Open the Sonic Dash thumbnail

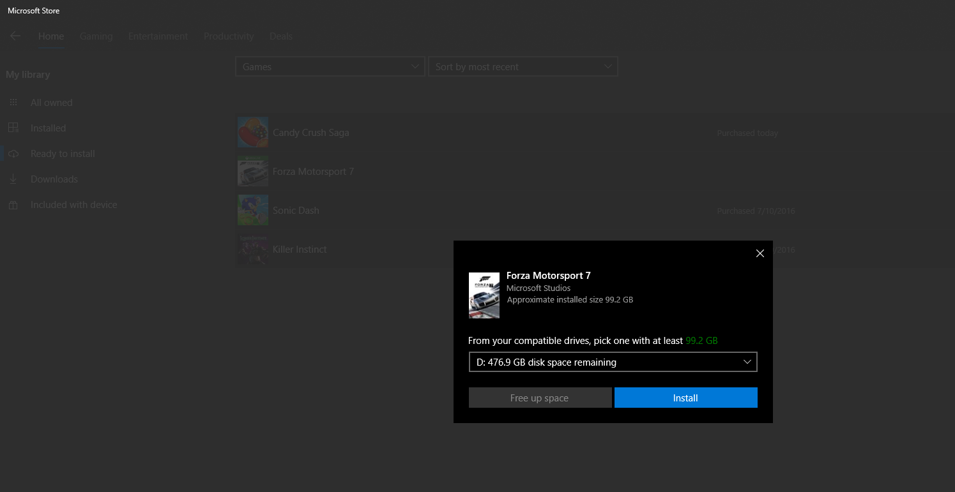(x=253, y=210)
